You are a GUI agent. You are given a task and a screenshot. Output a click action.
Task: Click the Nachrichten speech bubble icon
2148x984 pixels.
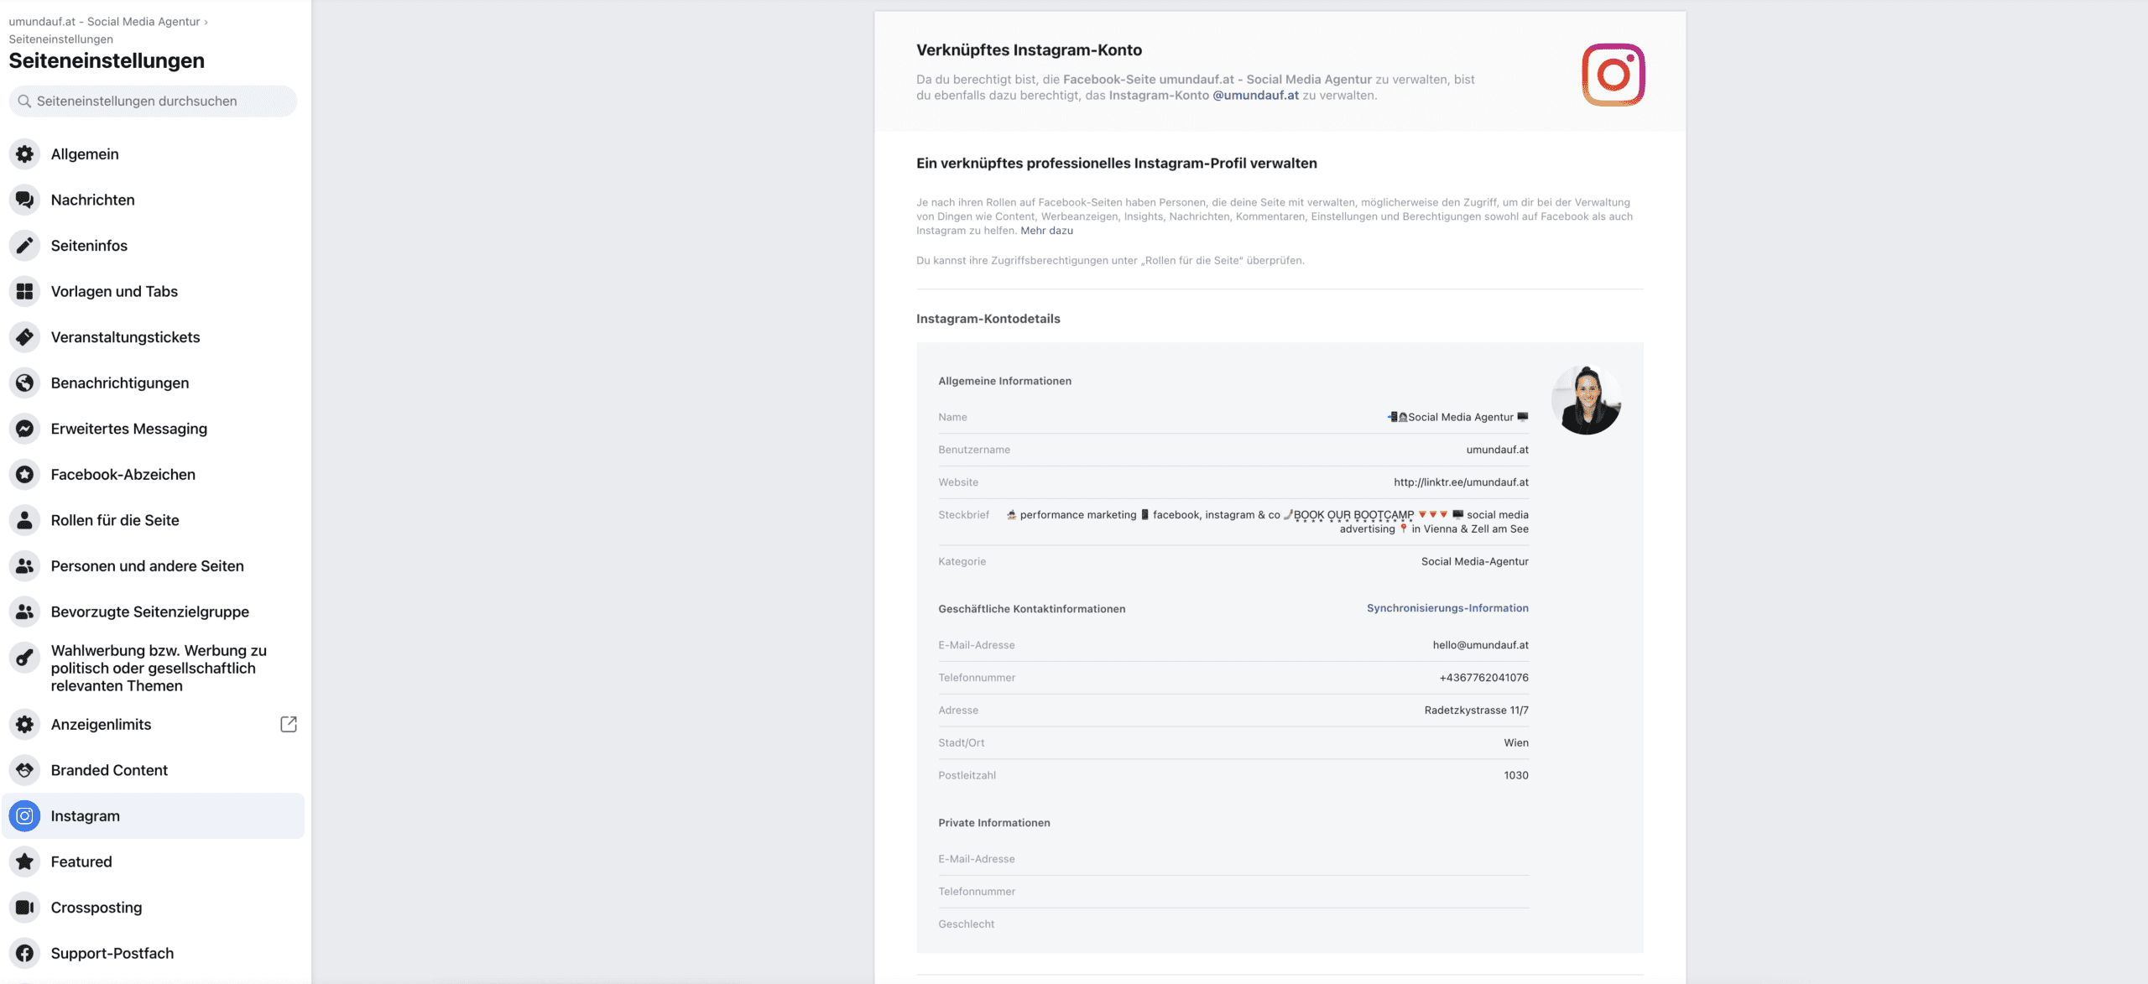click(25, 200)
